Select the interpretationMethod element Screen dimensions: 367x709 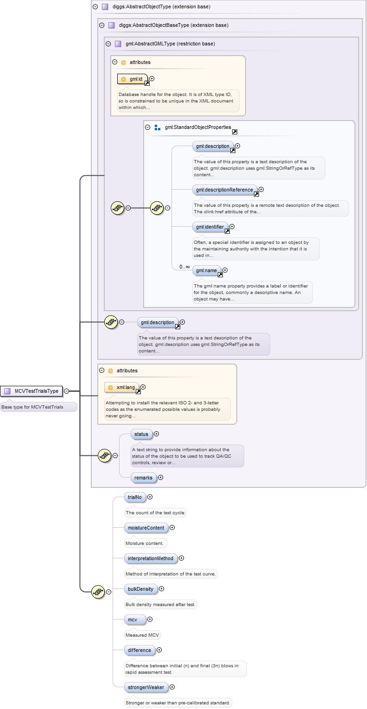150,558
